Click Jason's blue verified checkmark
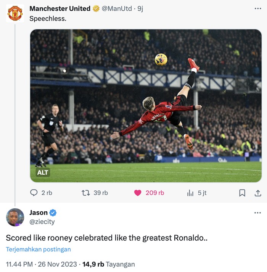This screenshot has width=267, height=272. [x=53, y=213]
